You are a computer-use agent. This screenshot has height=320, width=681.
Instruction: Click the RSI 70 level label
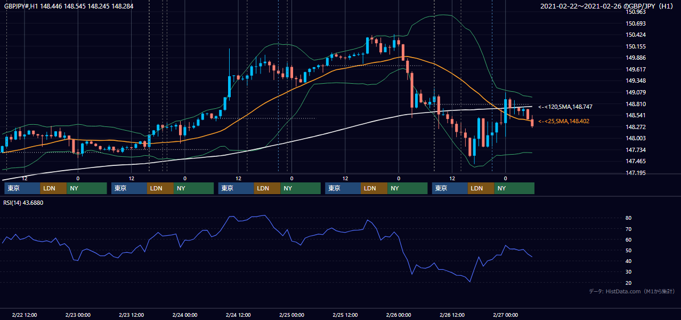pos(629,229)
